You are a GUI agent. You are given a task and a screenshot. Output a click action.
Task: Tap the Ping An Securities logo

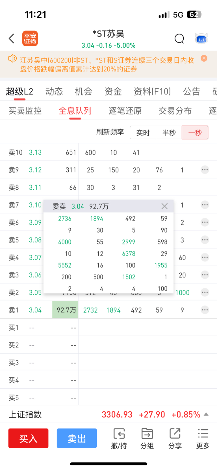30,38
